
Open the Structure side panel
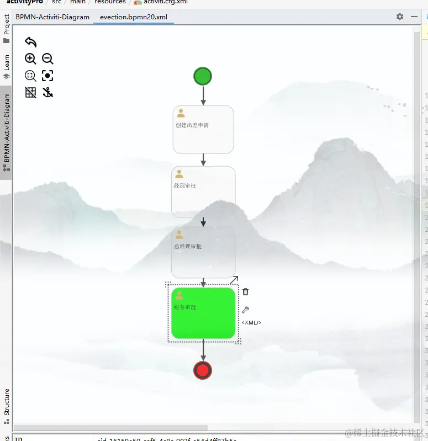(x=7, y=406)
